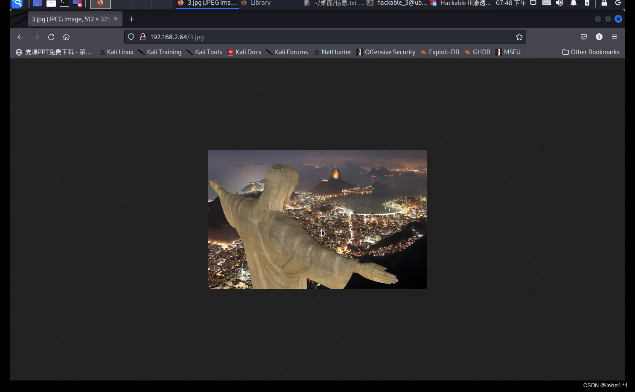This screenshot has height=392, width=635.
Task: Open the file manager panel launcher
Action: click(51, 3)
